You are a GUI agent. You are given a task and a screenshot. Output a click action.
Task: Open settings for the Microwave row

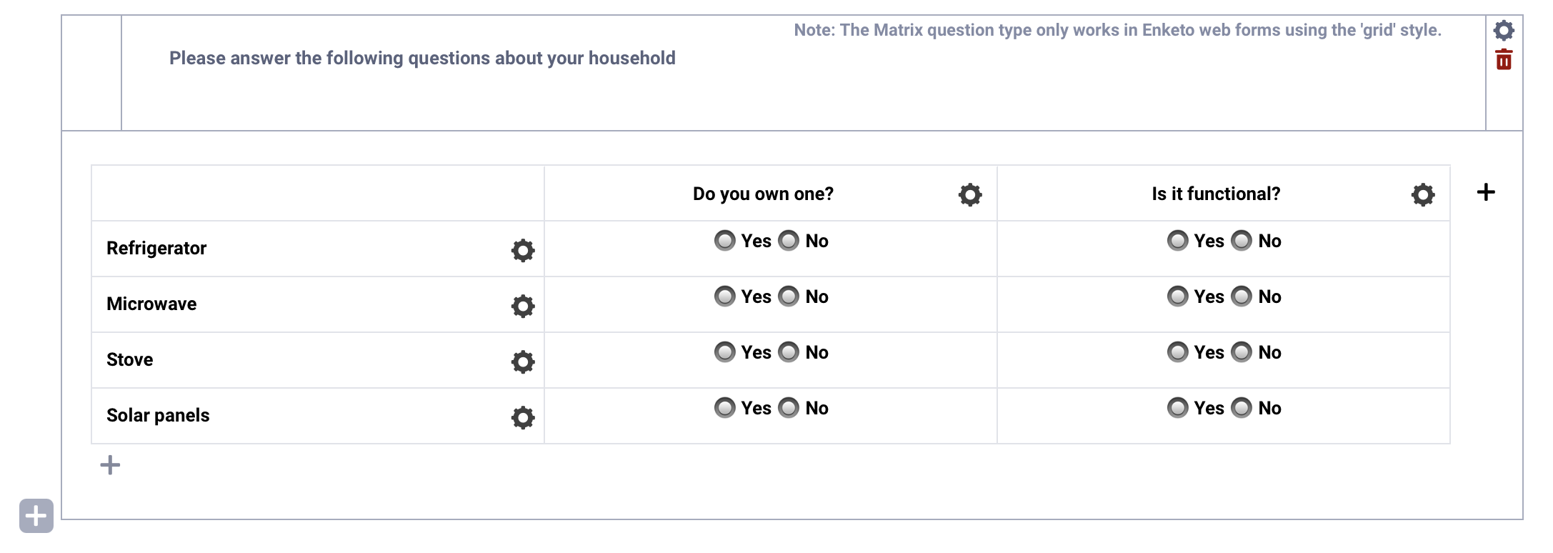(x=522, y=307)
